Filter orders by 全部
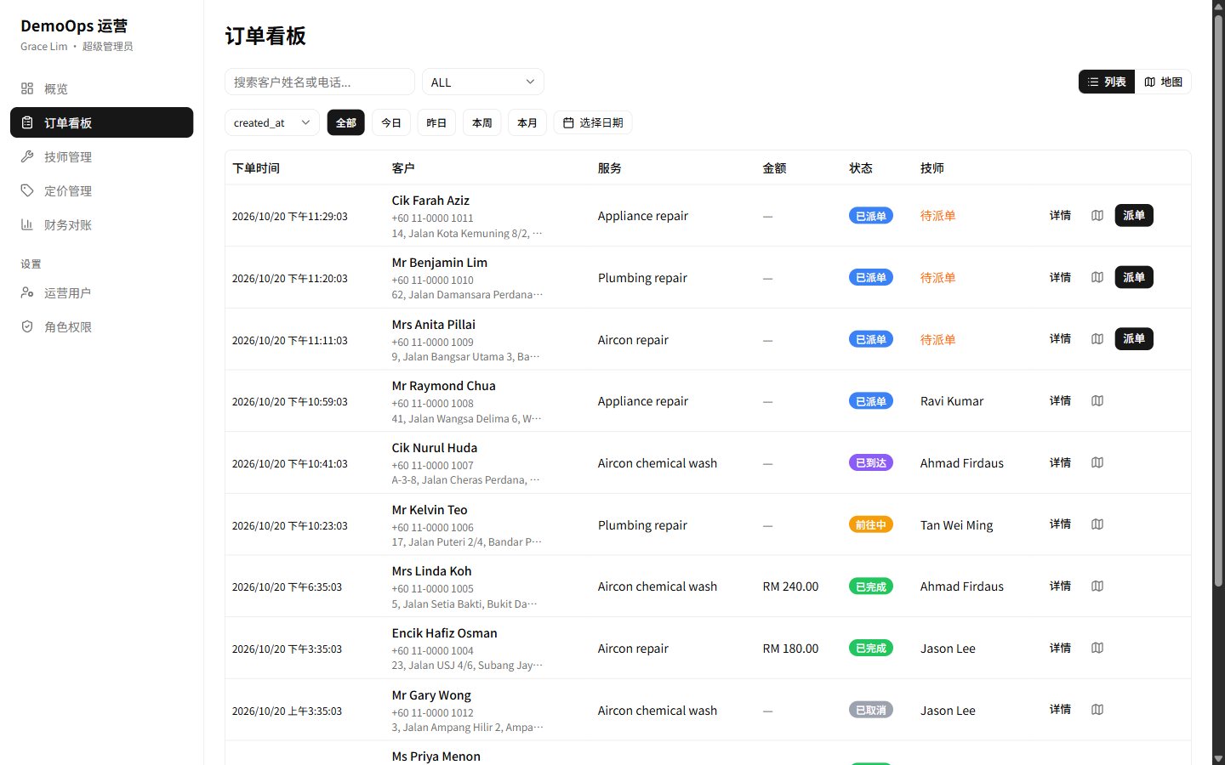Viewport: 1225px width, 765px height. pyautogui.click(x=346, y=122)
